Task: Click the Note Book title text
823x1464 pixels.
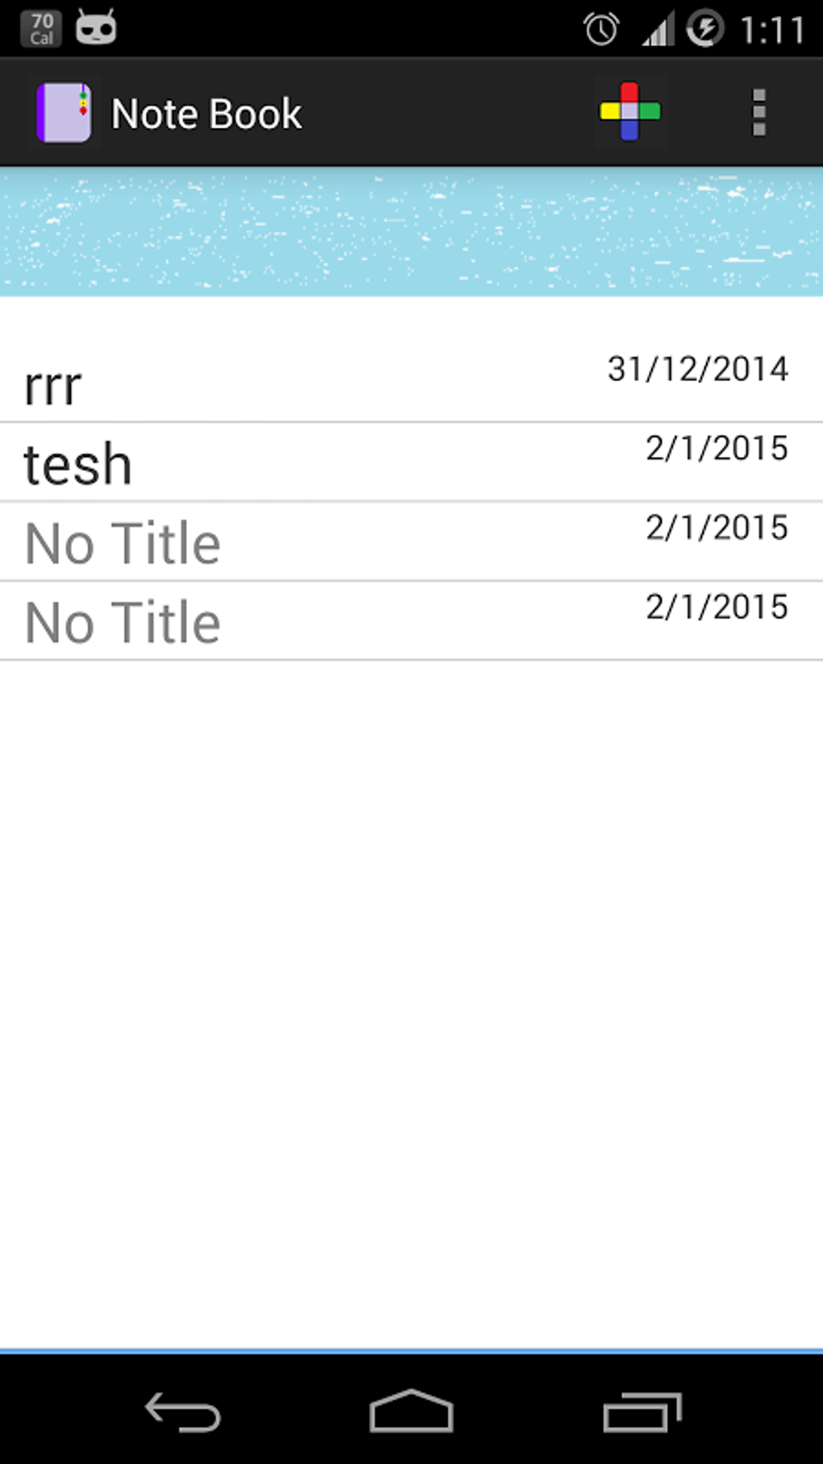Action: 207,114
